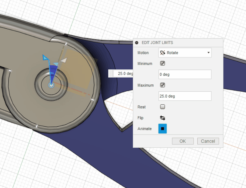Toggle the Maximum limit checkbox
This screenshot has width=246, height=188.
coord(162,85)
